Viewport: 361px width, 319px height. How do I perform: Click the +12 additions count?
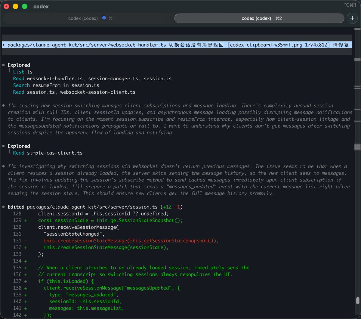coord(167,207)
